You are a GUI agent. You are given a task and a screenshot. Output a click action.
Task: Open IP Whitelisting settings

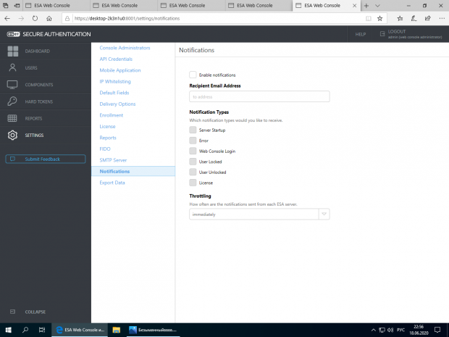click(x=115, y=81)
